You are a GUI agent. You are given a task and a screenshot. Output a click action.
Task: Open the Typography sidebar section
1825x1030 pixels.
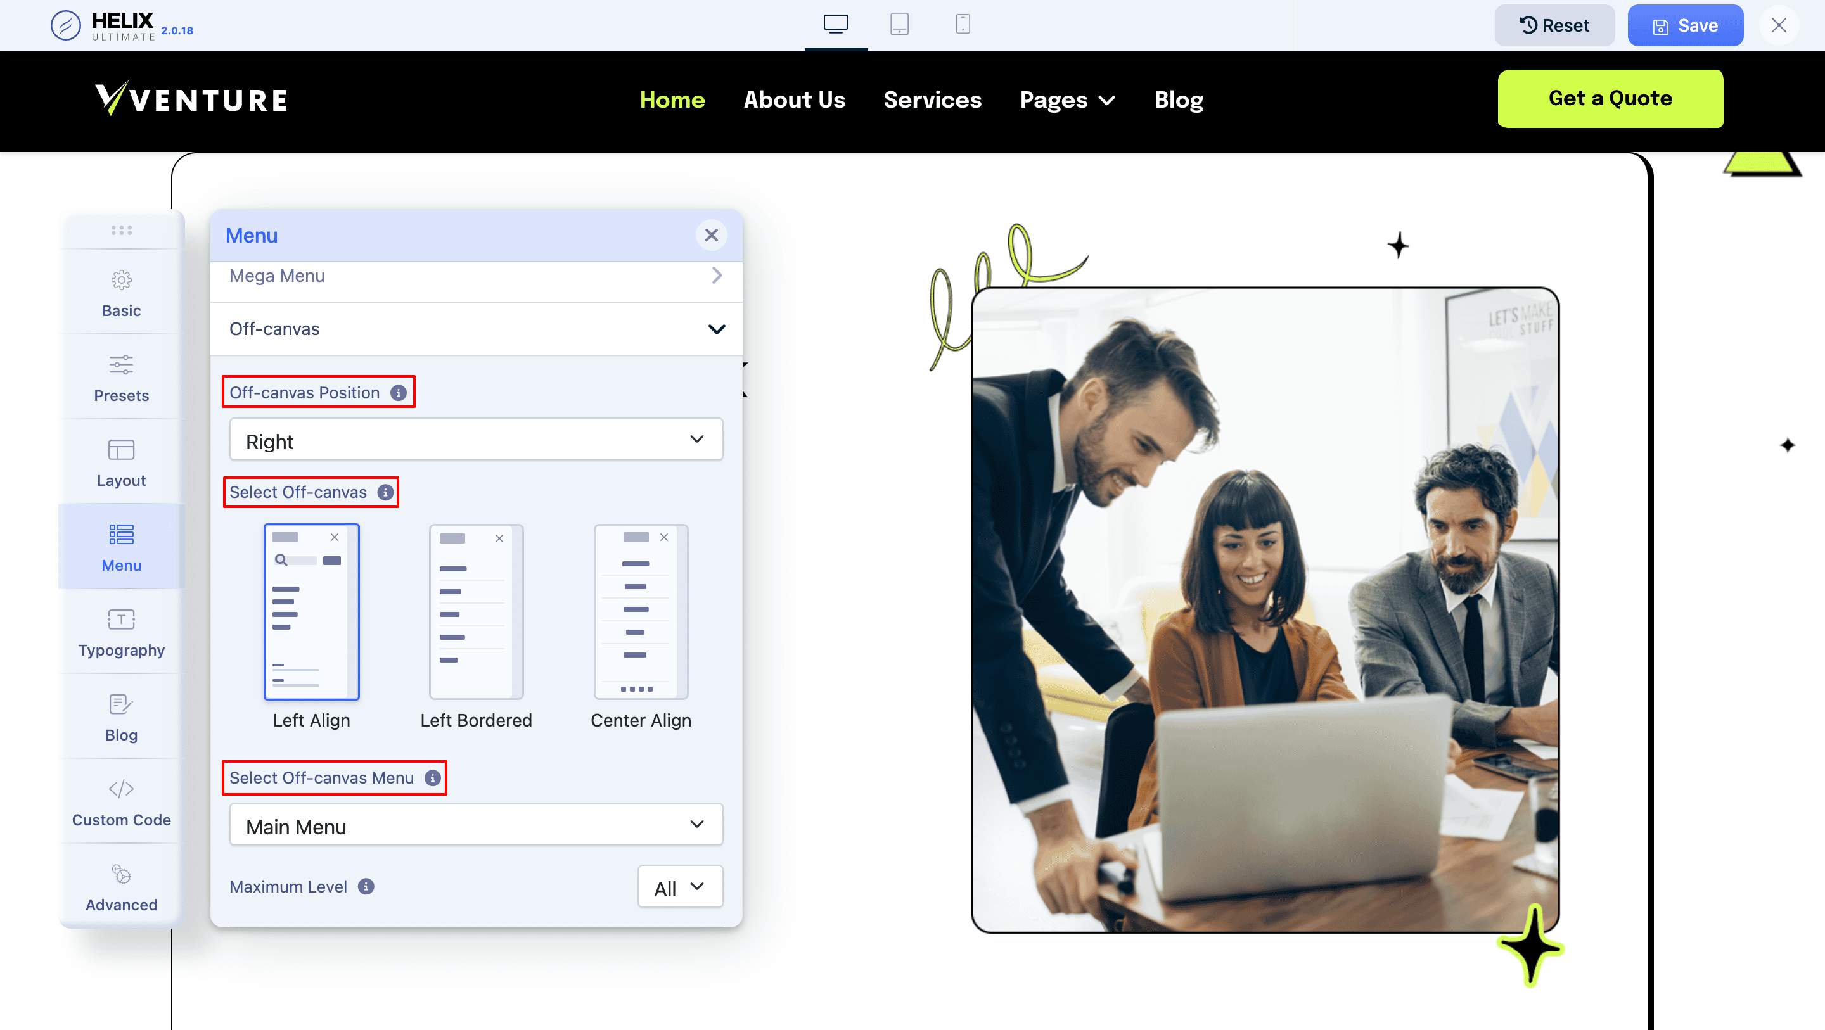click(x=121, y=632)
